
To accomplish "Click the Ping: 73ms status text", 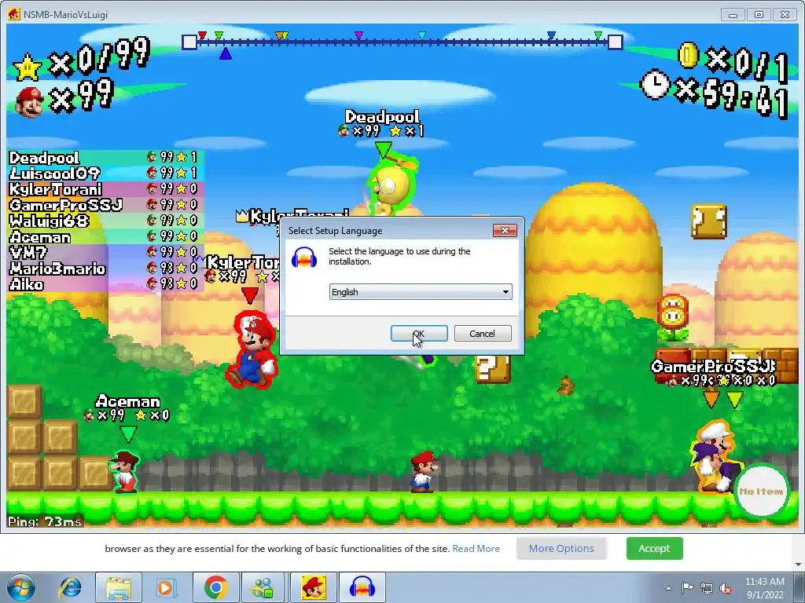I will [x=45, y=522].
